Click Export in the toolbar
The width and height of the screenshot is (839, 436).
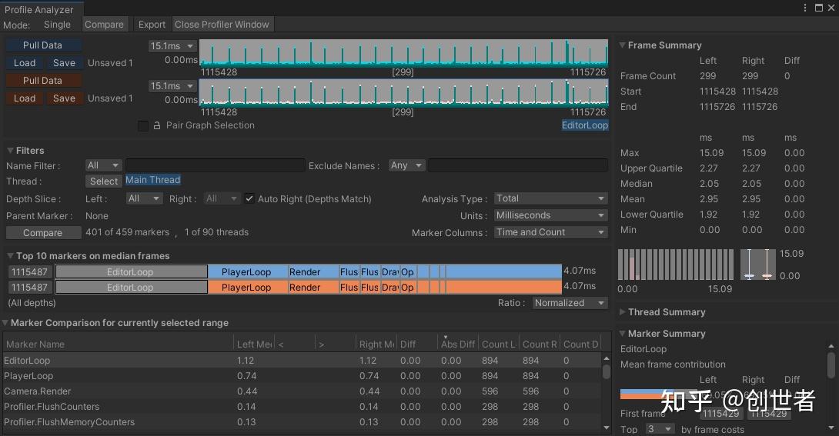(x=152, y=25)
